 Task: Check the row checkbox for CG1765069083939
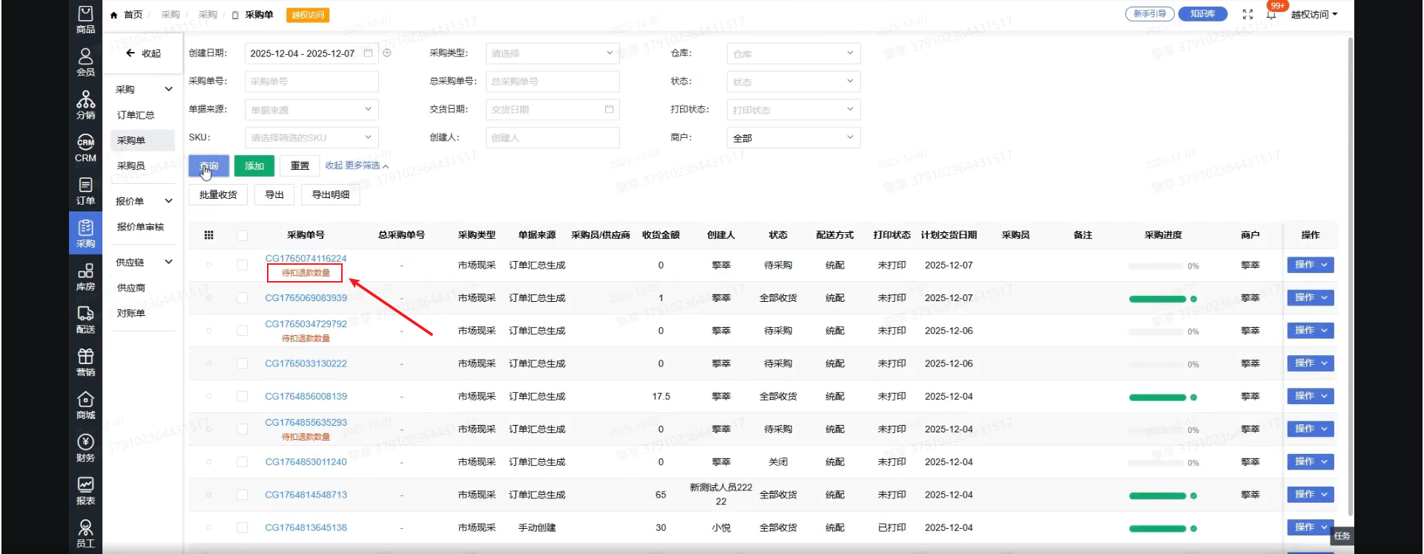tap(242, 298)
